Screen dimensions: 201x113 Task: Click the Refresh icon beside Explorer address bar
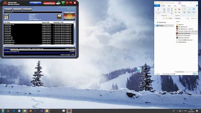188,18
